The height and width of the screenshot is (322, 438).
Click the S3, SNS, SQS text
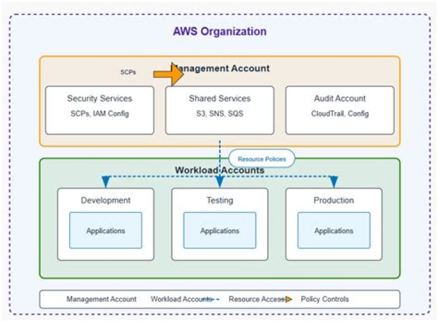tap(220, 113)
